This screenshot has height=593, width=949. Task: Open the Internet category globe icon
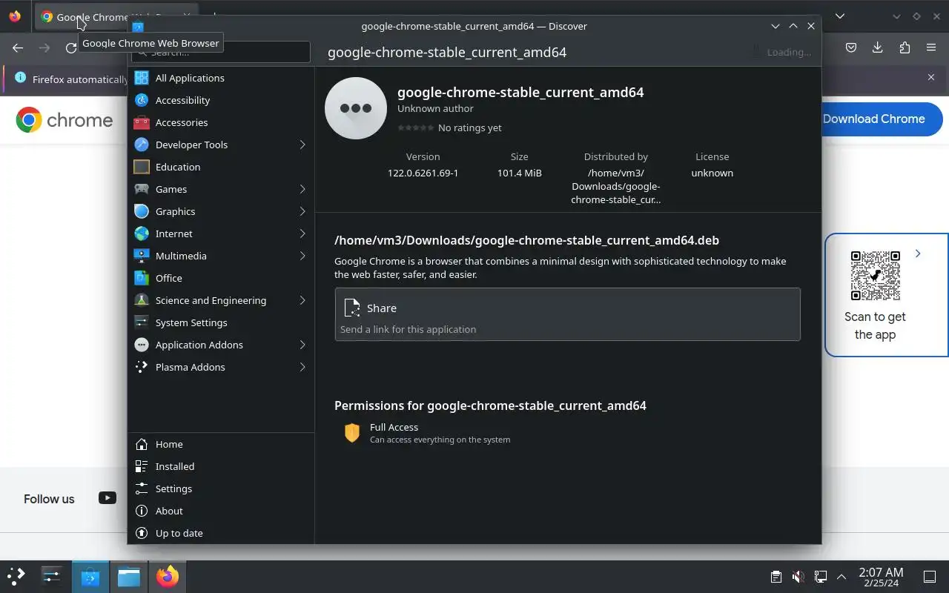pos(142,233)
